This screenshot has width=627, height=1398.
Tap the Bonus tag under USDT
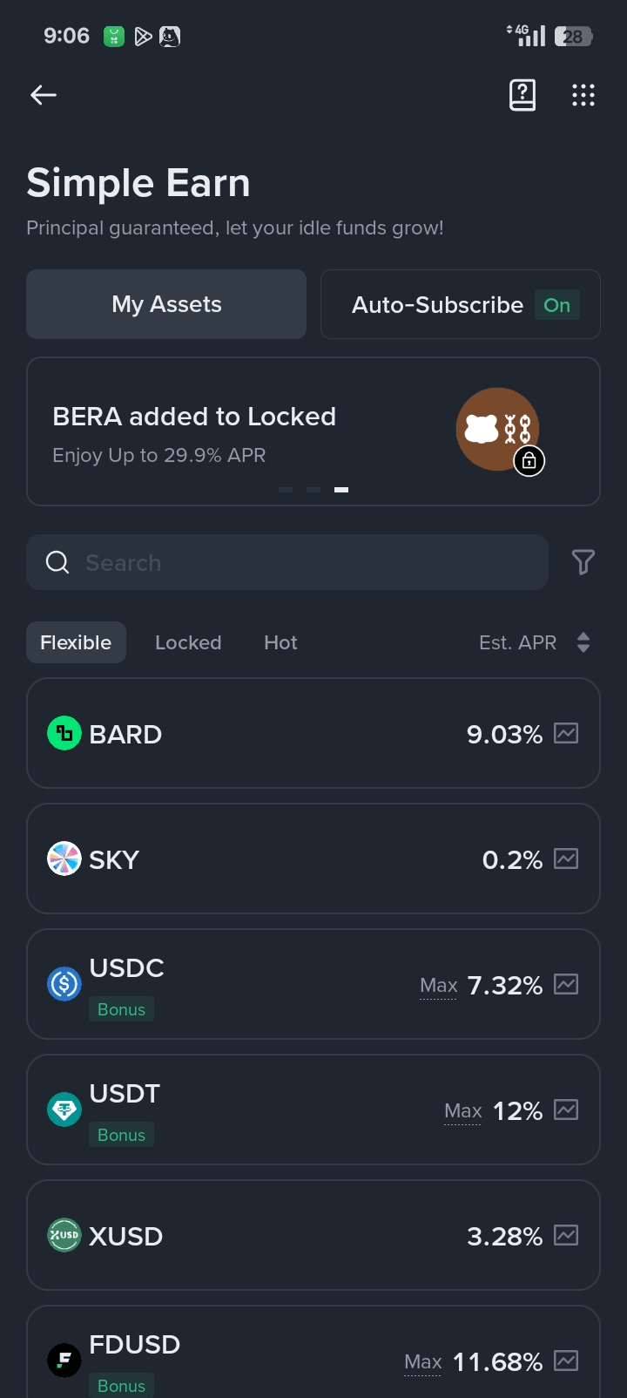coord(121,1135)
